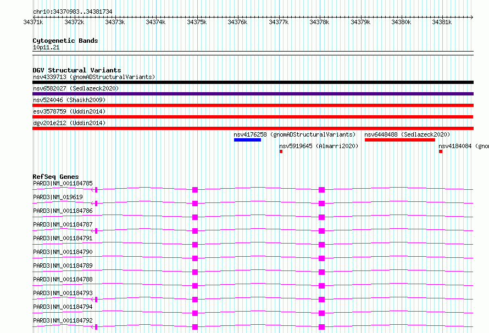Click the black nsv4339713 variant bar

pos(253,82)
